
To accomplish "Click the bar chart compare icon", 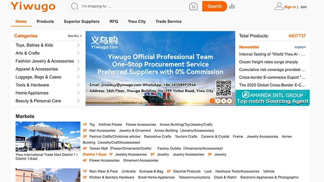I will click(x=232, y=6).
